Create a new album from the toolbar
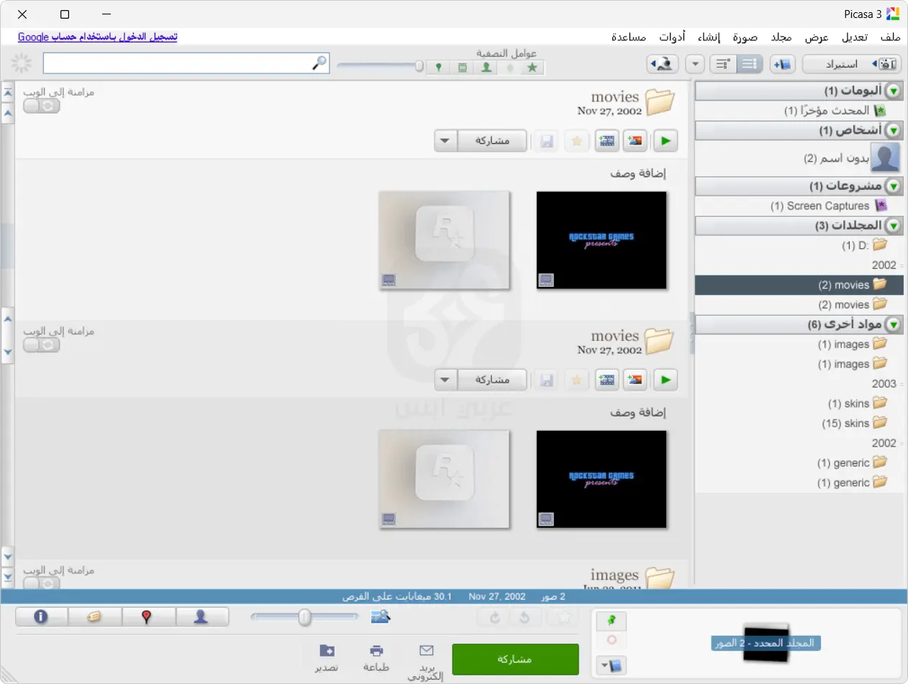Screen dimensions: 908x684 (x=782, y=64)
